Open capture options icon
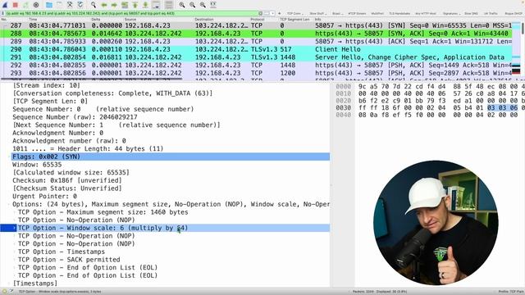The width and height of the screenshot is (525, 295). pyautogui.click(x=36, y=5)
